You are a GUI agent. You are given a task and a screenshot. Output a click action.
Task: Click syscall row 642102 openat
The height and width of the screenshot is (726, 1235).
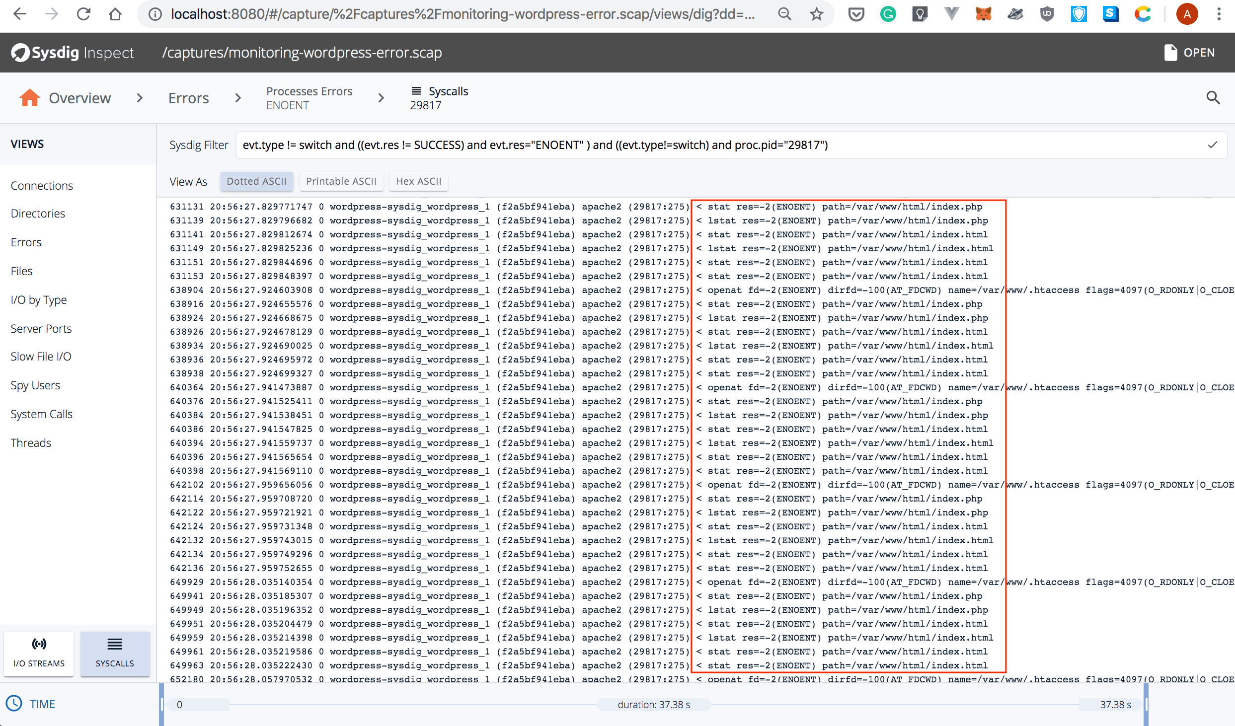[x=701, y=485]
